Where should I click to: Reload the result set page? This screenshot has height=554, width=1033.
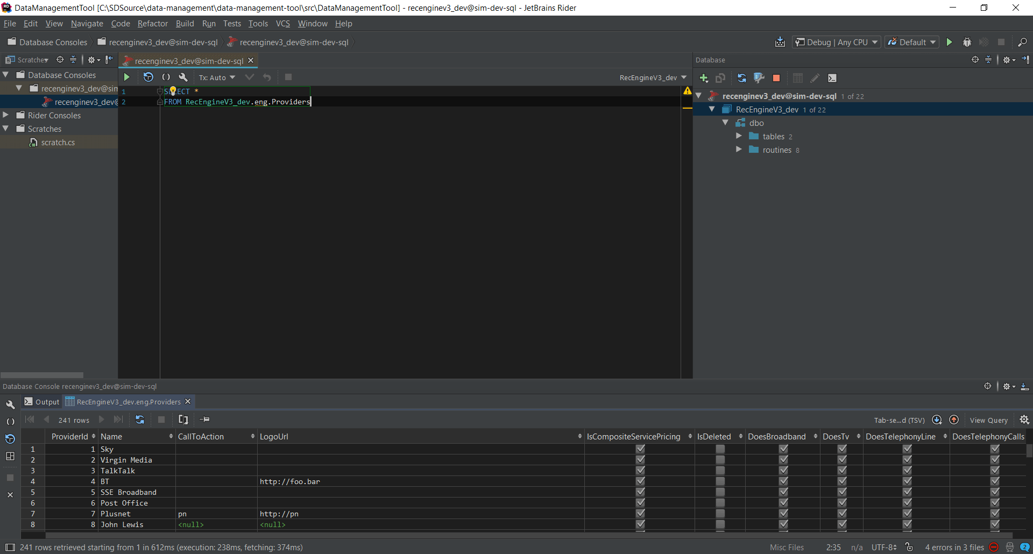click(x=140, y=420)
